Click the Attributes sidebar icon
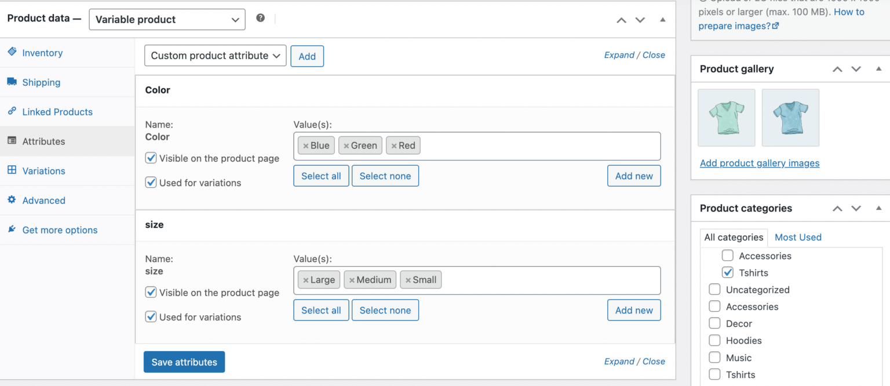The width and height of the screenshot is (890, 386). (12, 141)
